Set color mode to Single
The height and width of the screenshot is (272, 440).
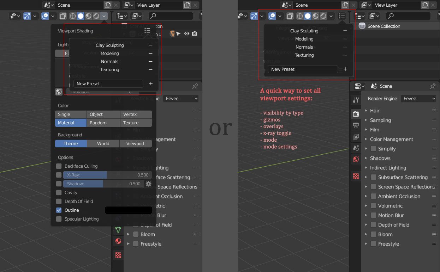pyautogui.click(x=71, y=114)
